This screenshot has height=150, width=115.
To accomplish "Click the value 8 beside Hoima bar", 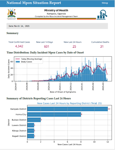I will pos(81,114).
